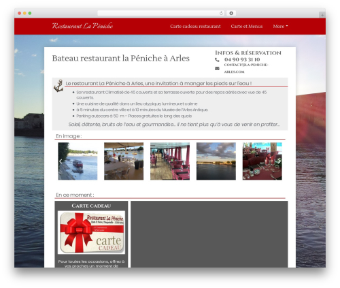Click the 'En ce moment :' section heading
Viewport: 340px width, 288px height.
[75, 195]
